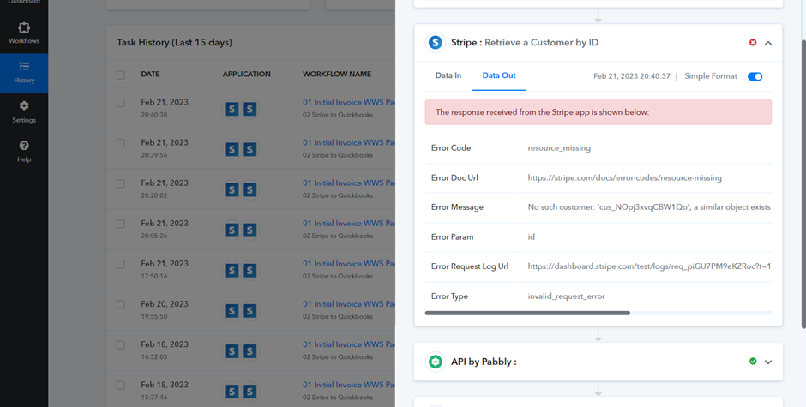The image size is (806, 407).
Task: Open the workflow link in the 20:40:38 row
Action: 348,102
